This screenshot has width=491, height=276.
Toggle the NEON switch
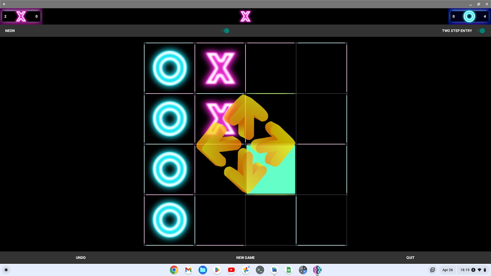pos(226,31)
